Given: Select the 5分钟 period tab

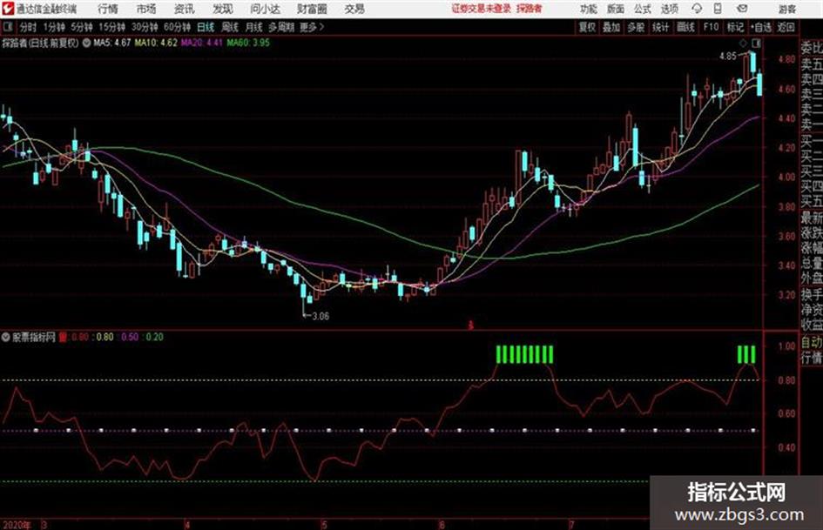Looking at the screenshot, I should [x=82, y=27].
